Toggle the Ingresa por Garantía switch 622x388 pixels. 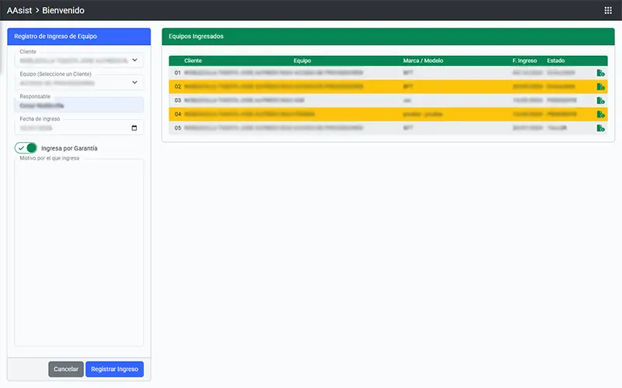(26, 148)
